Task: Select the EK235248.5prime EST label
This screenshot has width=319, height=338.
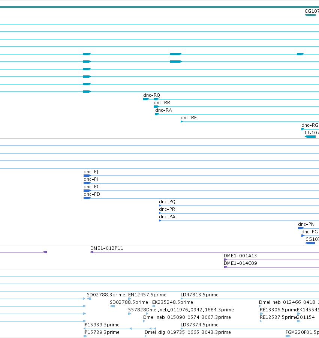Action: point(172,302)
